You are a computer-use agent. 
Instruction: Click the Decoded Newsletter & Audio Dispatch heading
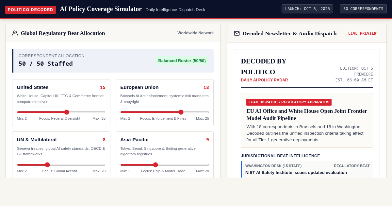pos(289,33)
